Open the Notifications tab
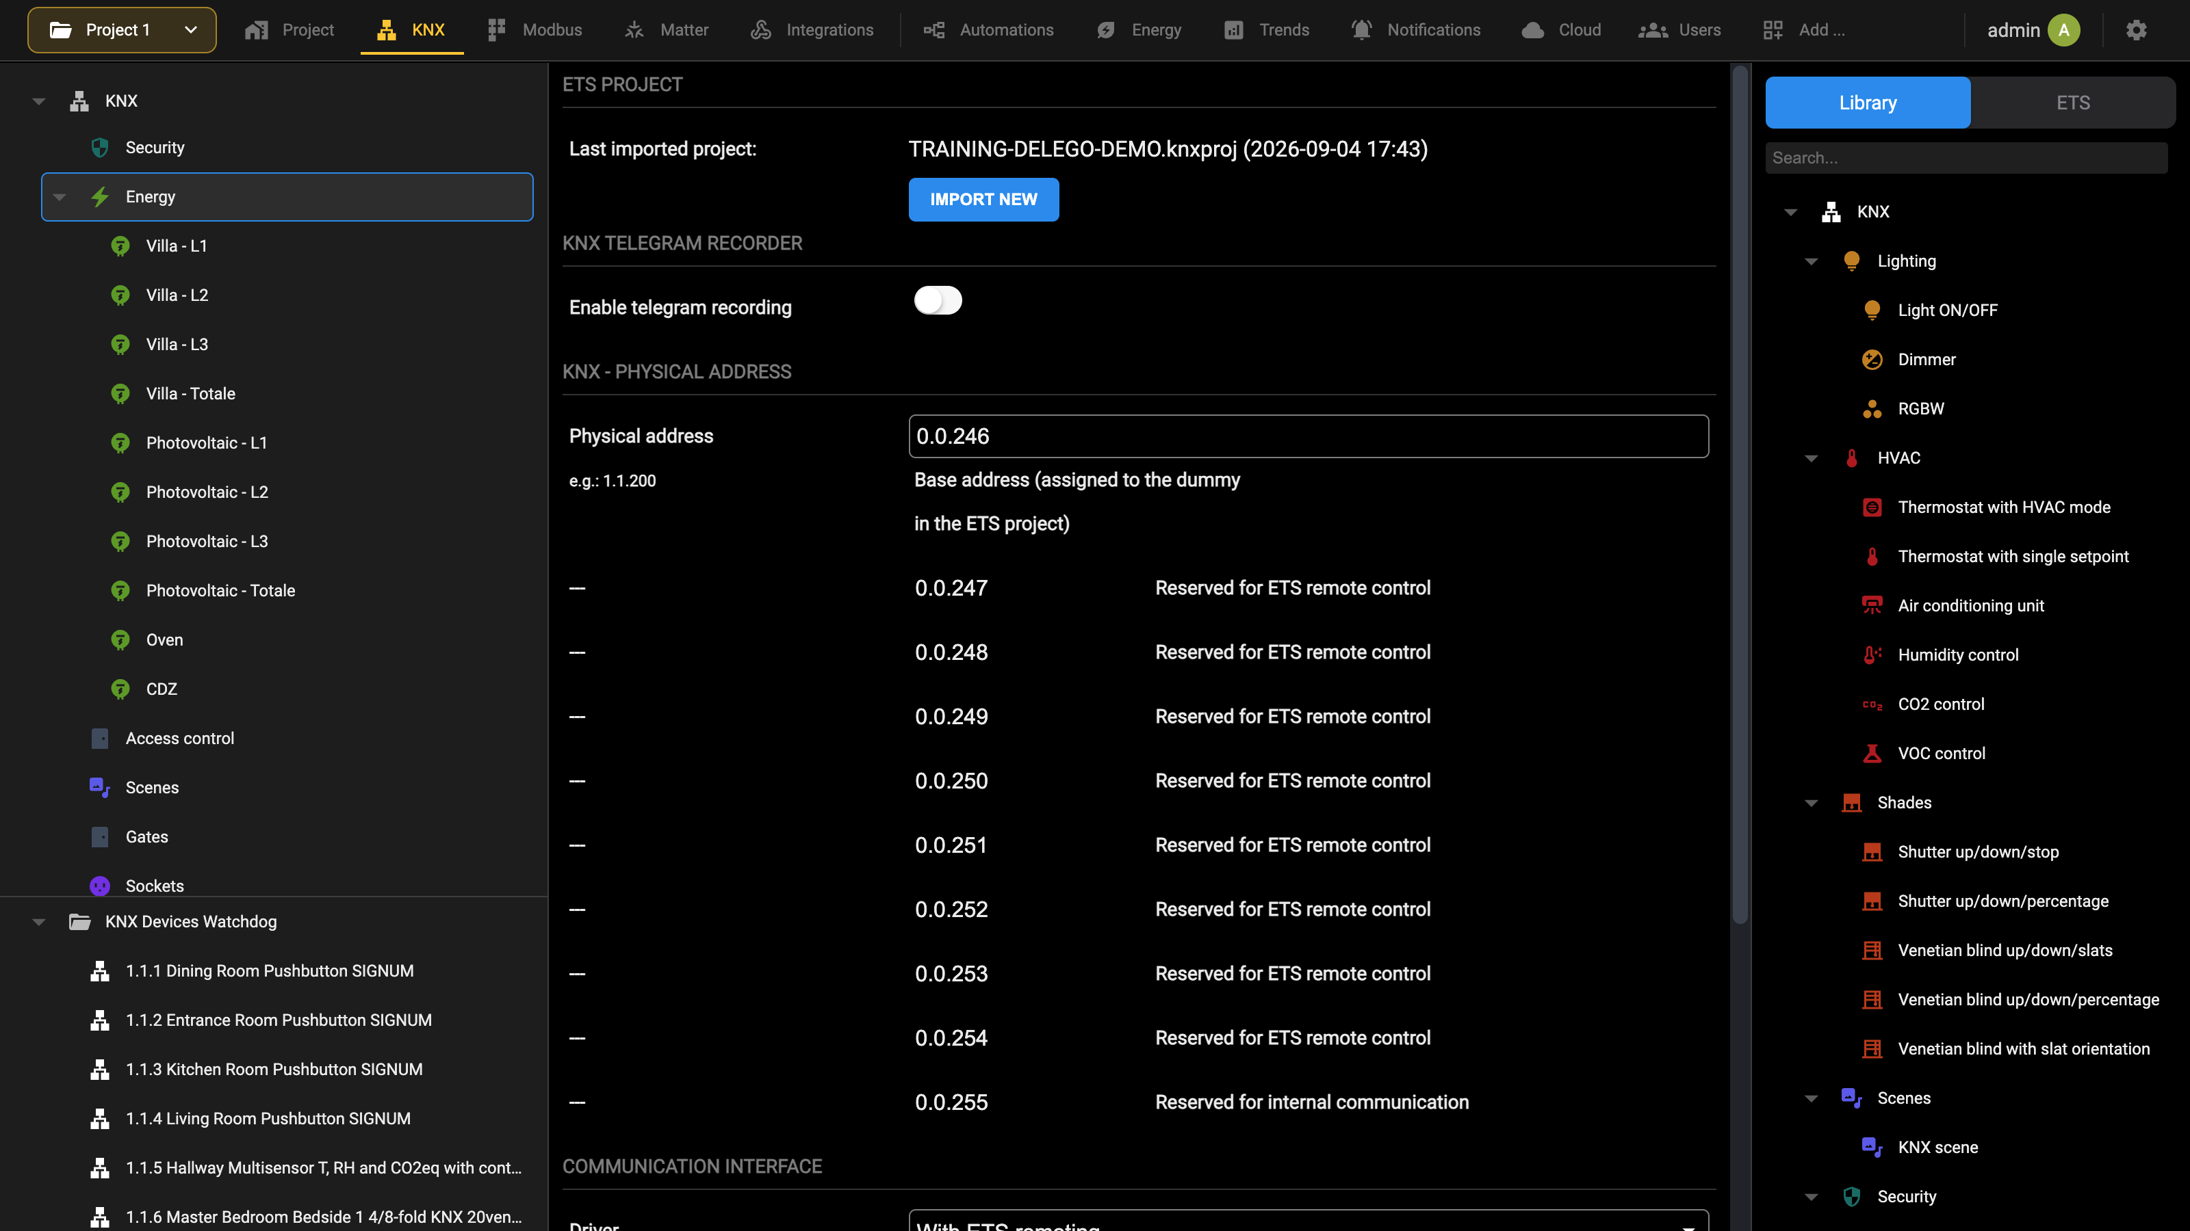Viewport: 2190px width, 1231px height. click(1415, 31)
